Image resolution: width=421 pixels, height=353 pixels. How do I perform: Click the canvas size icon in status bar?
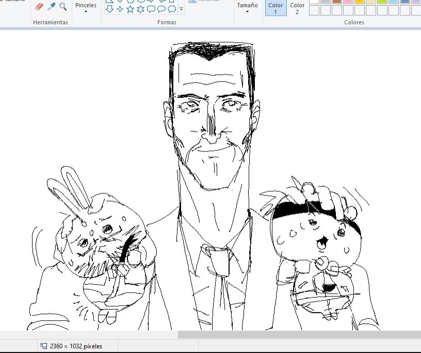coord(43,346)
